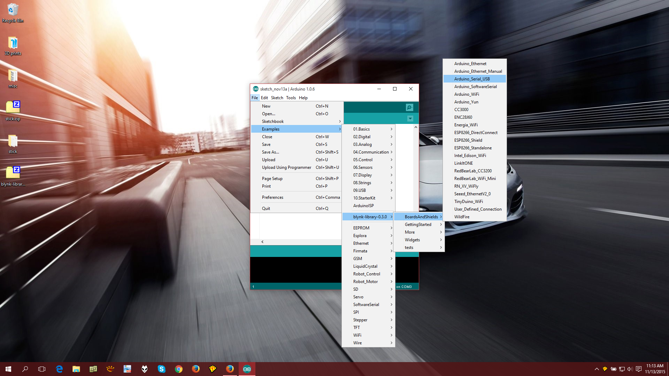This screenshot has width=669, height=376.
Task: Select the 3D prints desktop folder
Action: coord(13,46)
